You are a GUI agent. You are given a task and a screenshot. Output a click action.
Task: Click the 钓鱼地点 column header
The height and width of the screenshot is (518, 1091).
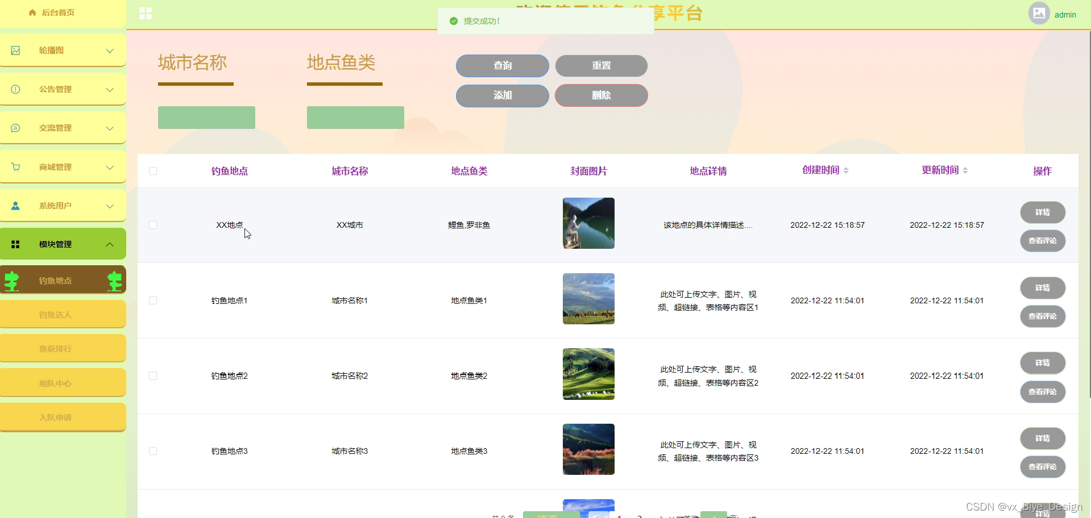point(229,171)
